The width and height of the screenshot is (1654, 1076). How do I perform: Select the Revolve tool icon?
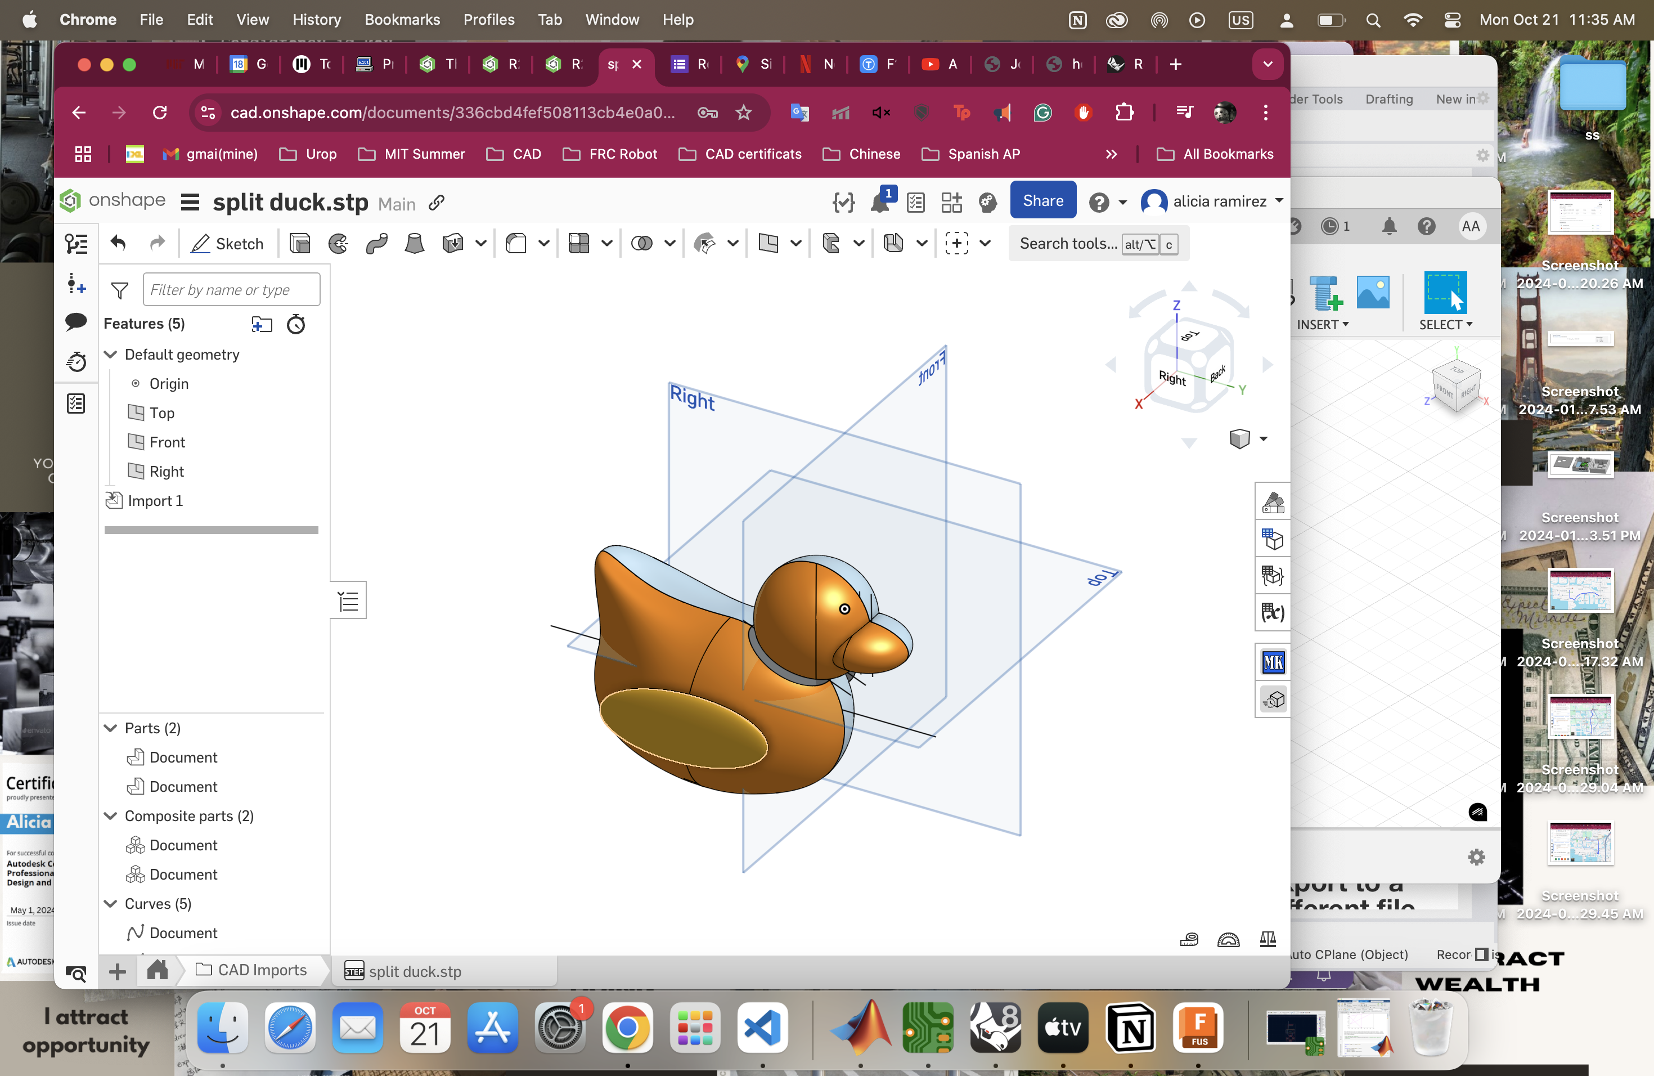point(339,243)
